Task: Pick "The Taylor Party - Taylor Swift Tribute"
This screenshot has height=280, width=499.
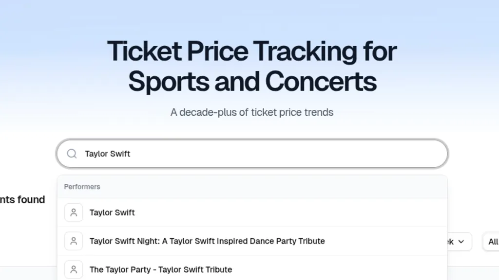Action: [x=161, y=269]
